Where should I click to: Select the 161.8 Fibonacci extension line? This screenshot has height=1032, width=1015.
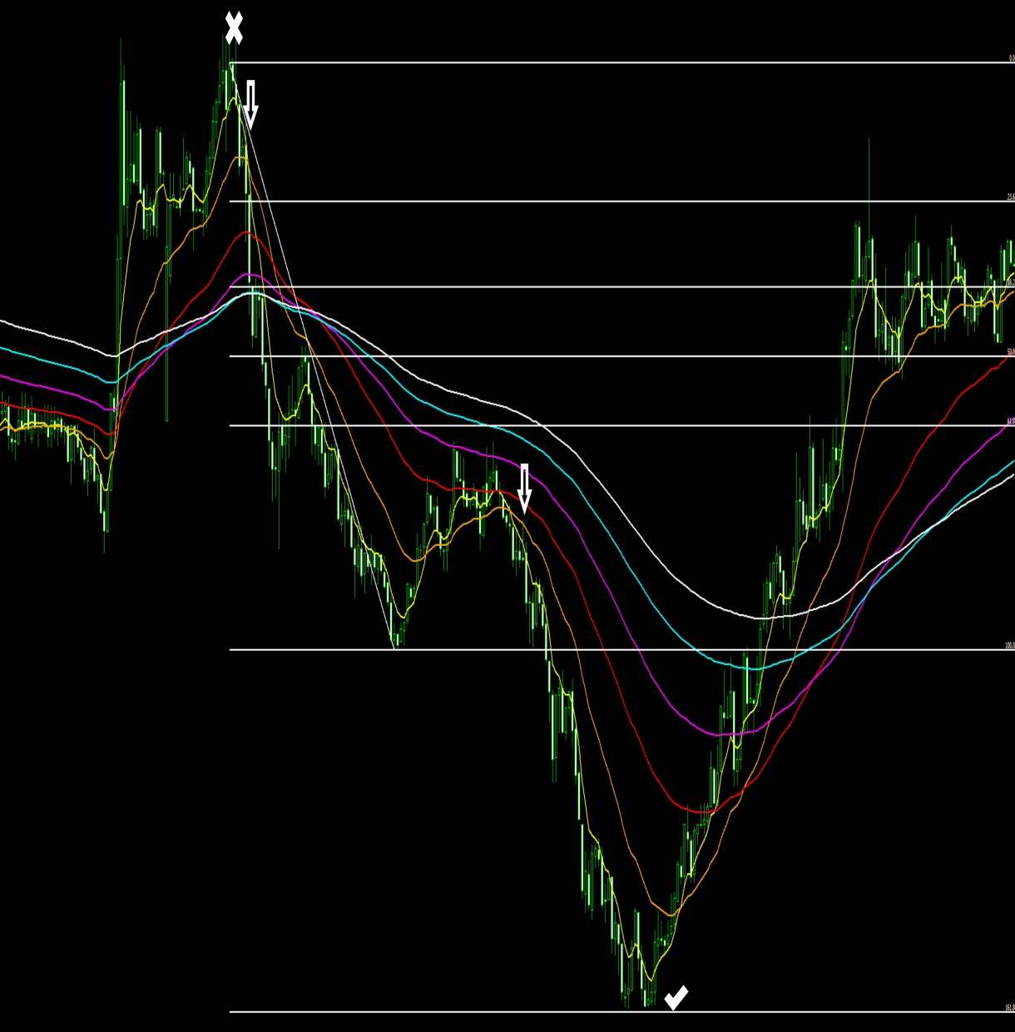click(x=622, y=1012)
